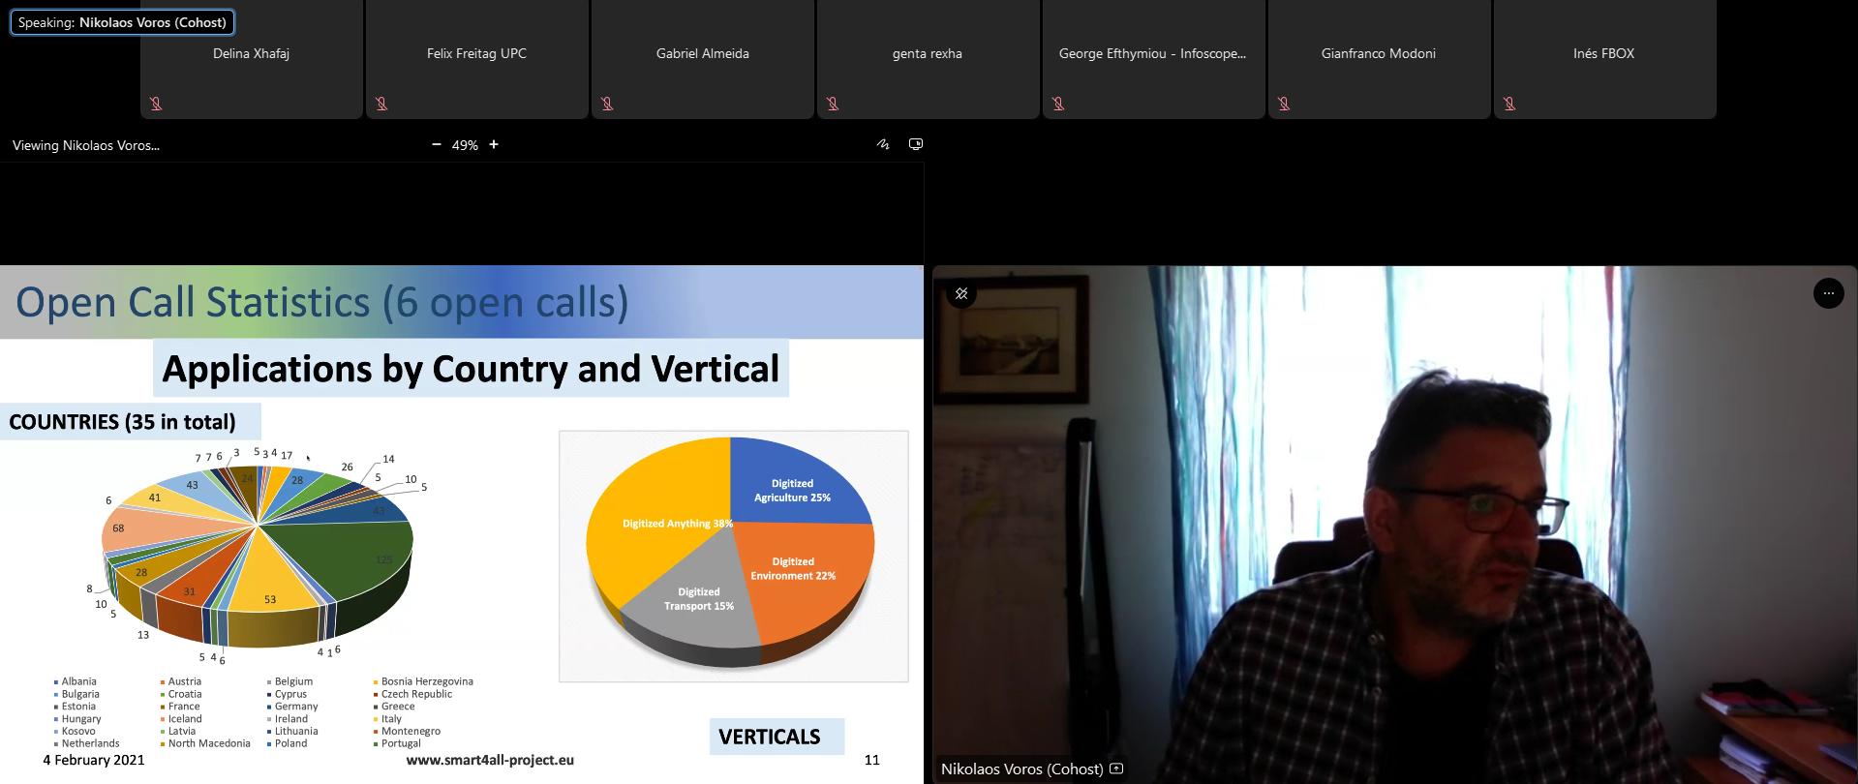The width and height of the screenshot is (1858, 784).
Task: Click Felix Freitag UPC's muted mic icon
Action: pos(381,104)
